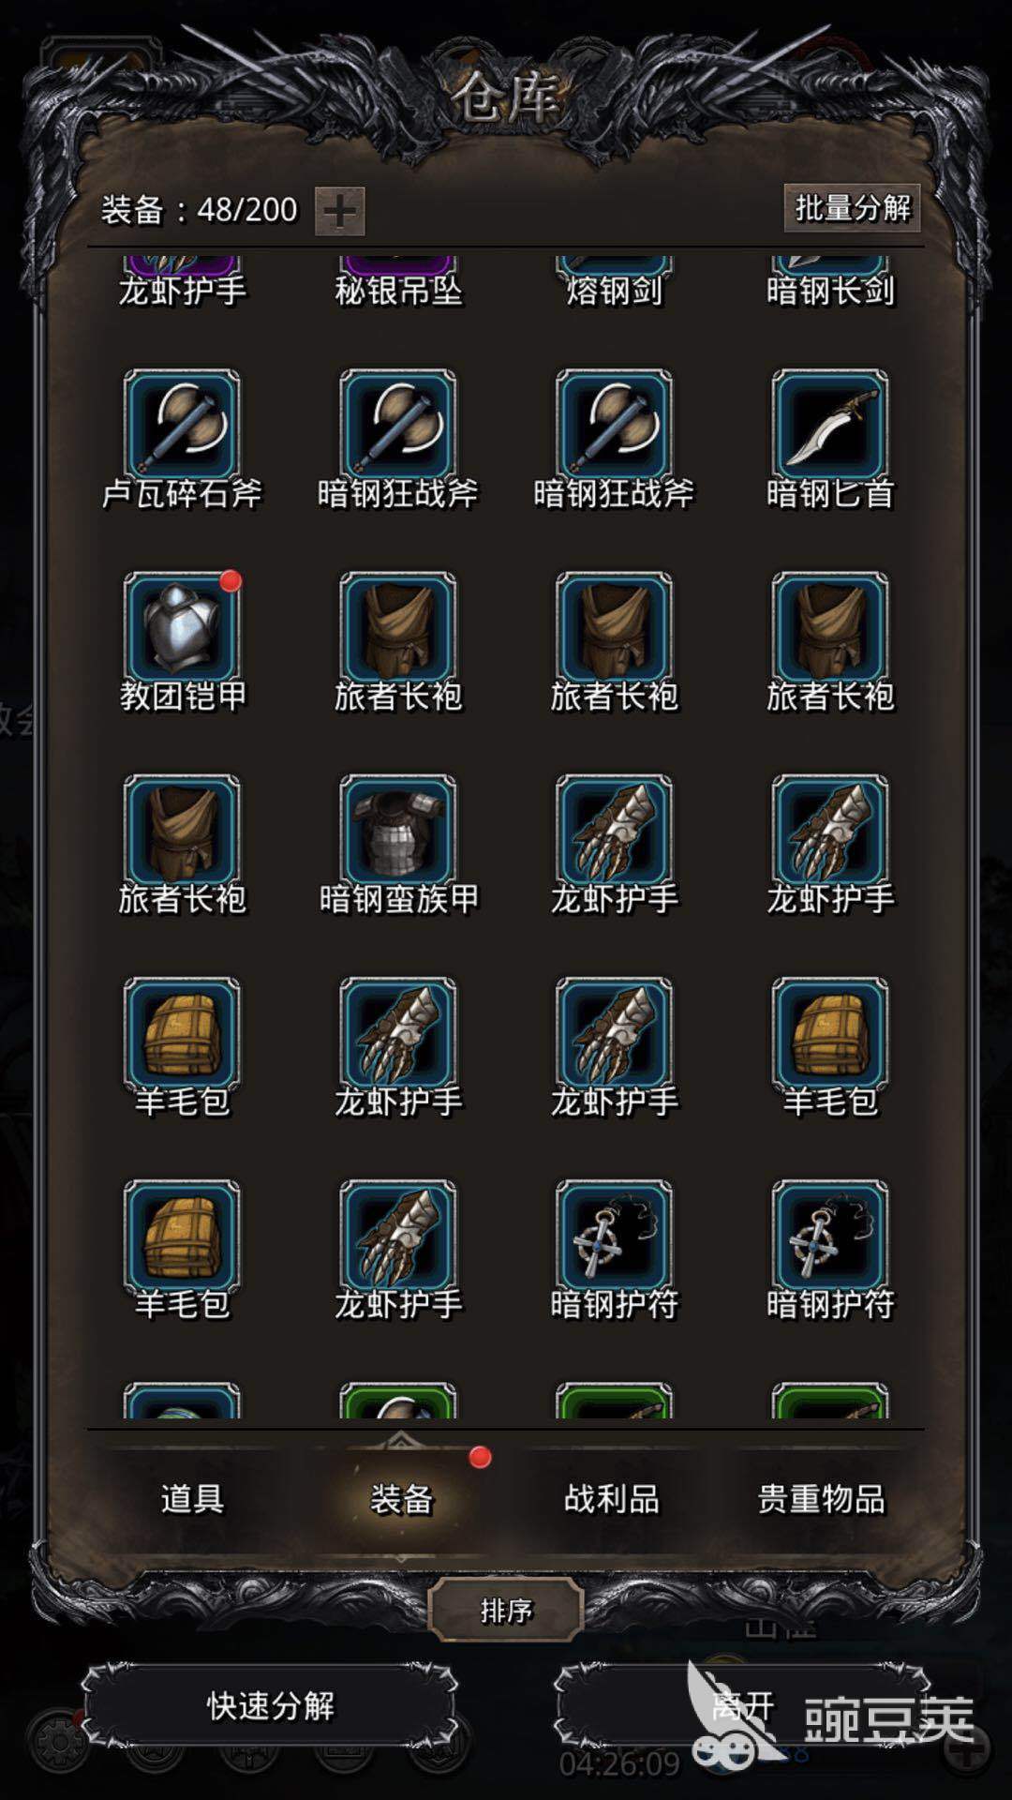Expand equipment capacity with plus button

click(339, 211)
